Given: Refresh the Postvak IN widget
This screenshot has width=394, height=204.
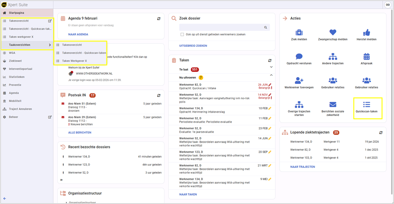Looking at the screenshot, I should coord(159,95).
